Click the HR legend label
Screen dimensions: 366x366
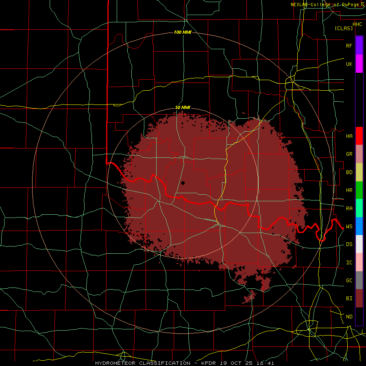349,190
